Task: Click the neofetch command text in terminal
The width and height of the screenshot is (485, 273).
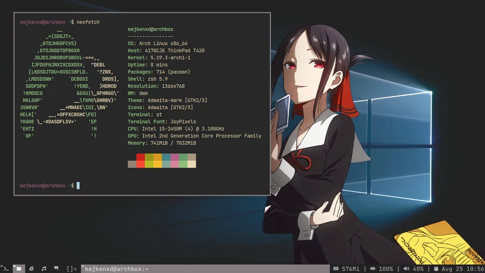Action: pos(88,22)
